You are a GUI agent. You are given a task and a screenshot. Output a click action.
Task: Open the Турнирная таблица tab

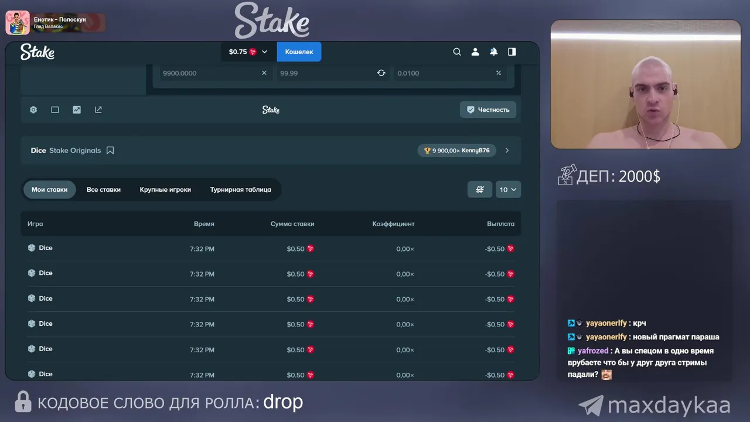[x=241, y=189]
